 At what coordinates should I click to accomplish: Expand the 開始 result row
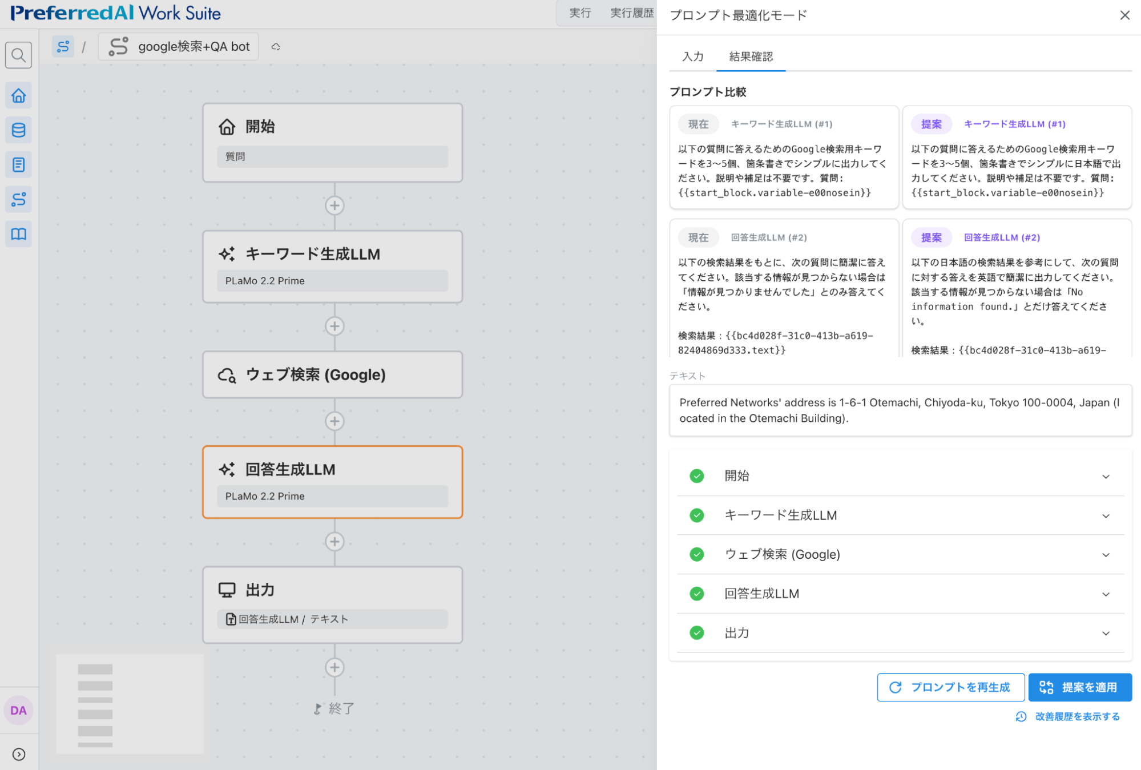(1105, 476)
